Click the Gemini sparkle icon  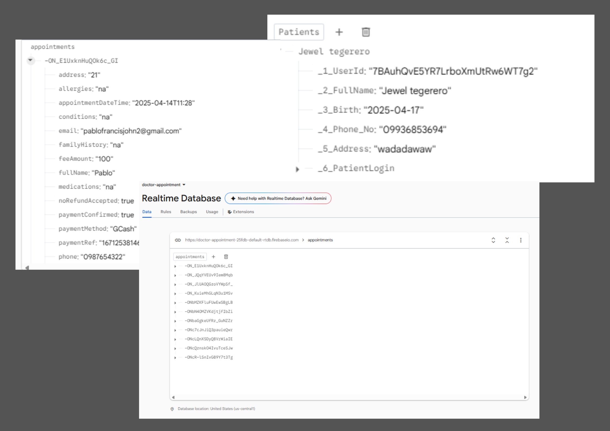tap(233, 199)
